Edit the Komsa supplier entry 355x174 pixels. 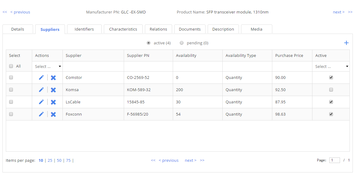pyautogui.click(x=41, y=90)
